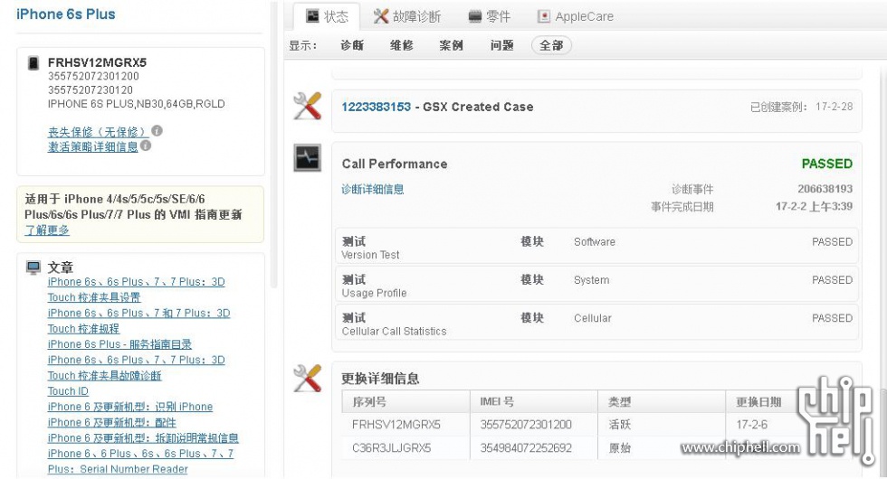Click the Usage Profile test row

[596, 286]
